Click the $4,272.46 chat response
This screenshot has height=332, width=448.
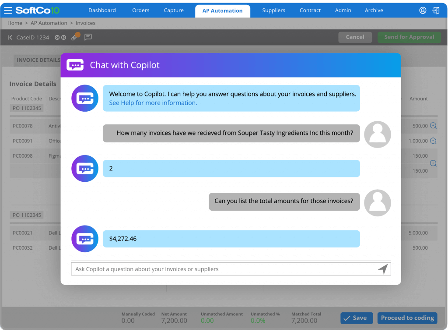pos(231,239)
